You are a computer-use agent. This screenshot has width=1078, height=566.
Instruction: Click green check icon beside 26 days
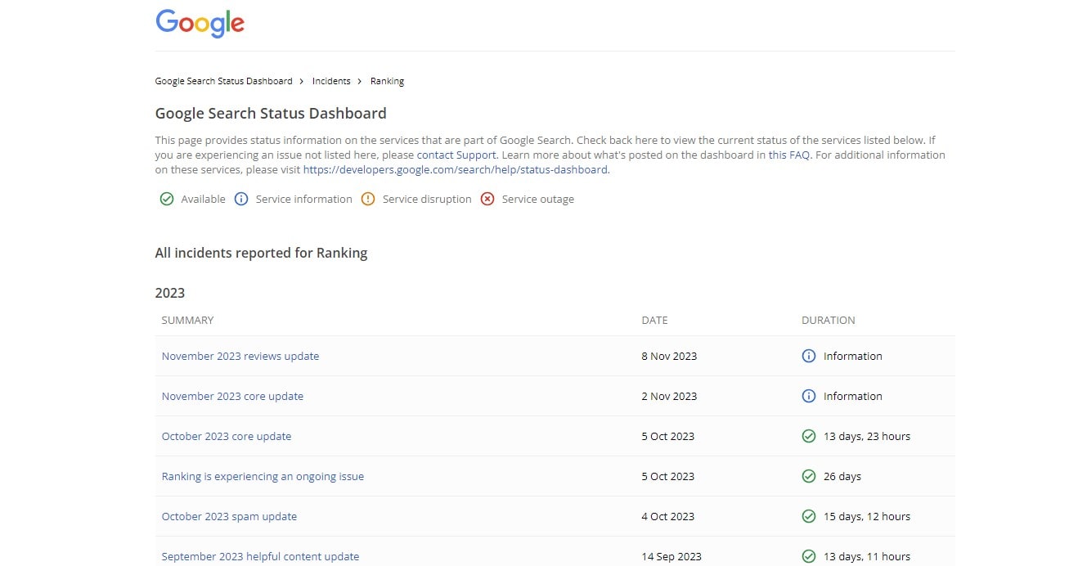[809, 476]
